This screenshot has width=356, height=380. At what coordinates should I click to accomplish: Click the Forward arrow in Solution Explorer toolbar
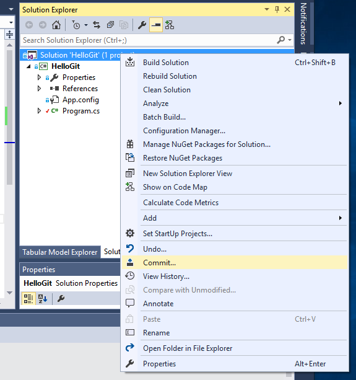pyautogui.click(x=43, y=25)
